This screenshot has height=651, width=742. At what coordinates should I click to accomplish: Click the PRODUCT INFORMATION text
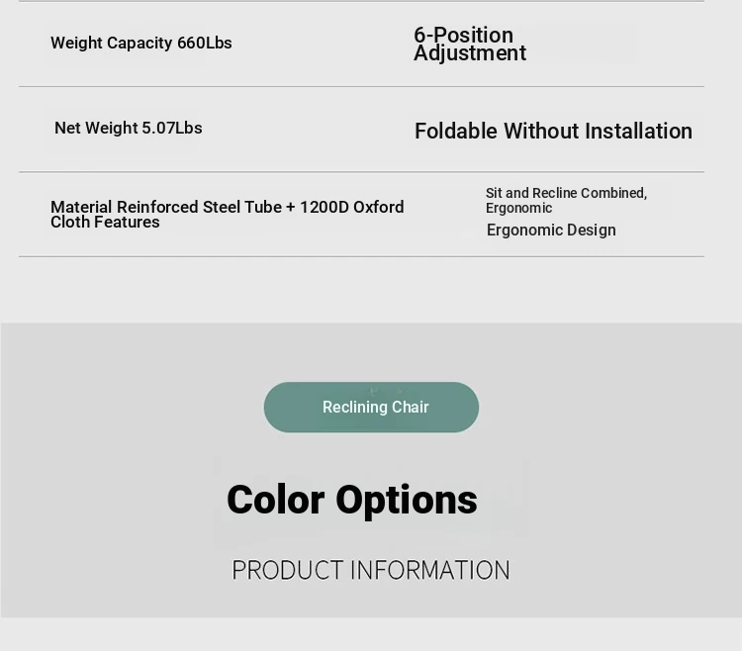(x=371, y=571)
